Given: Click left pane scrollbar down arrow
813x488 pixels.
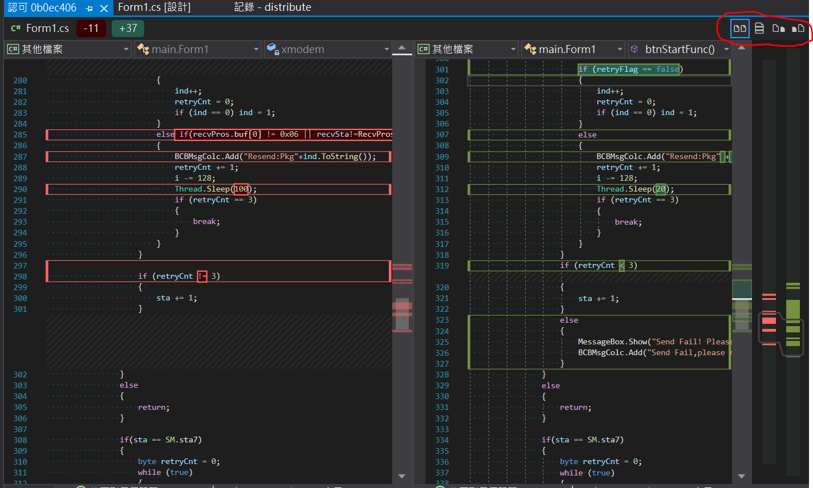Looking at the screenshot, I should tap(402, 476).
